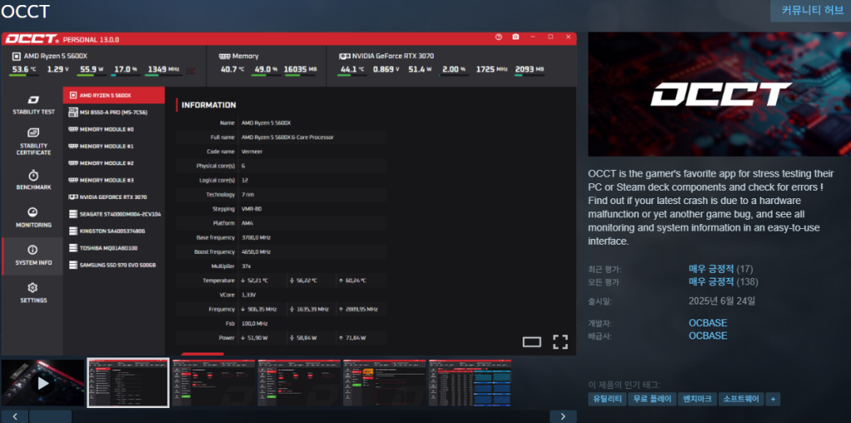851x423 pixels.
Task: Select Memory Module #3 entry
Action: click(114, 180)
